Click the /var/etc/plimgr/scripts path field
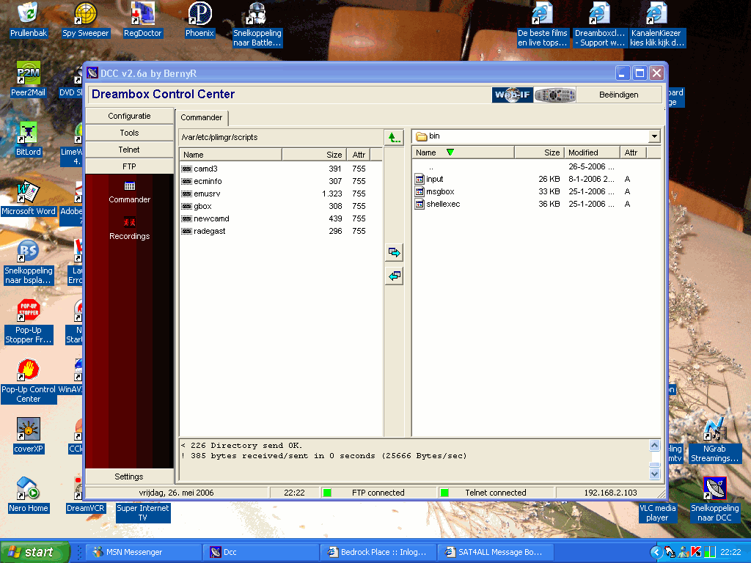 281,137
